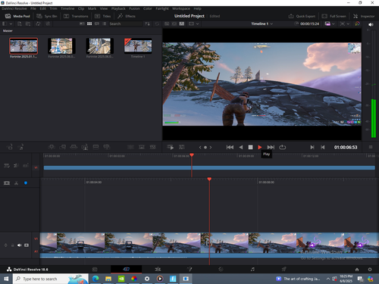This screenshot has width=379, height=284.
Task: Select the first Fortnite clip thumbnail
Action: [23, 46]
